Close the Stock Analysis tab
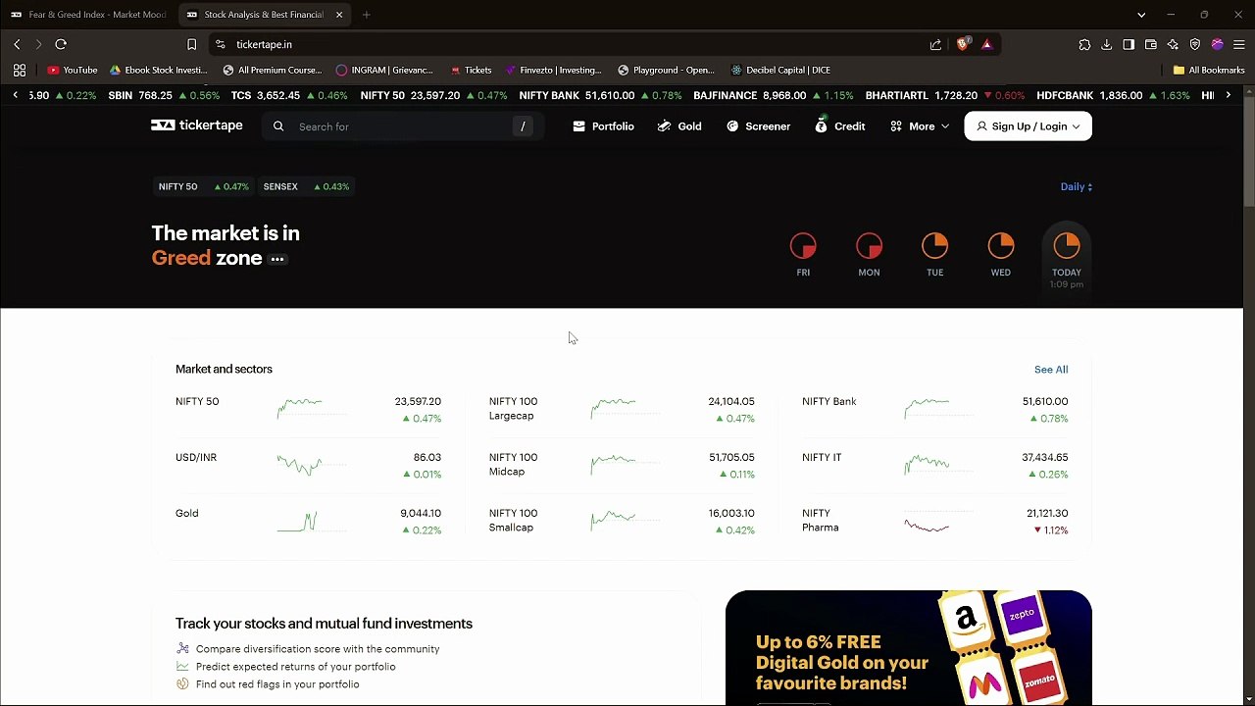Image resolution: width=1255 pixels, height=706 pixels. [339, 15]
